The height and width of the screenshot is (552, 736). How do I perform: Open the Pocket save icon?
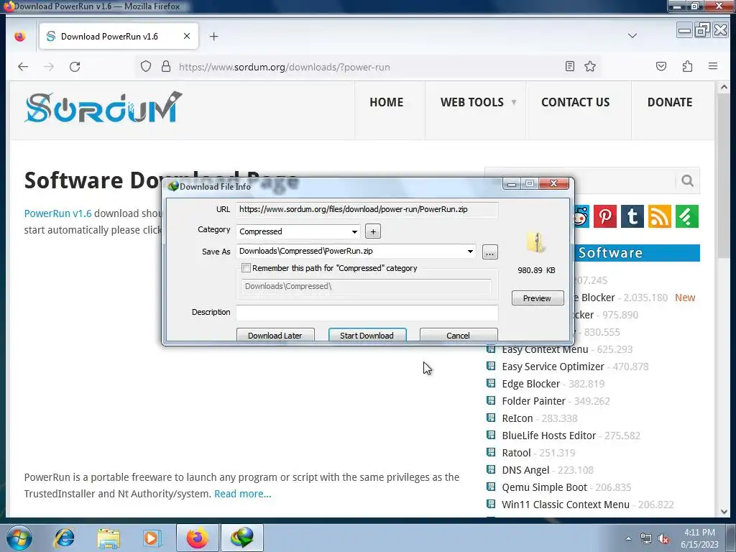(661, 67)
